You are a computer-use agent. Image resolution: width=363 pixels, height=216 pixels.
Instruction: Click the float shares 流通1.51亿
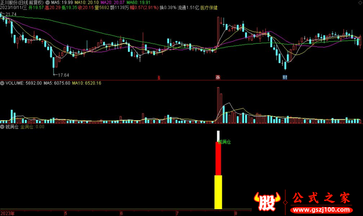188,8
